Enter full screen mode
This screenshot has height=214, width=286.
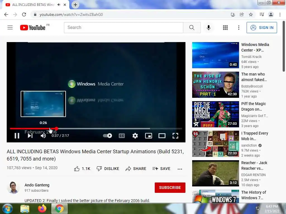pyautogui.click(x=175, y=136)
